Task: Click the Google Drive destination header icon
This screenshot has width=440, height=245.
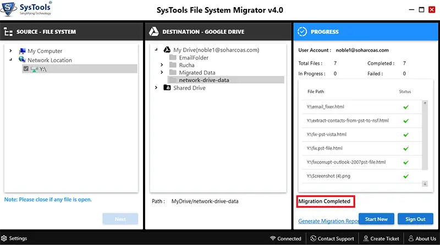Action: [154, 32]
